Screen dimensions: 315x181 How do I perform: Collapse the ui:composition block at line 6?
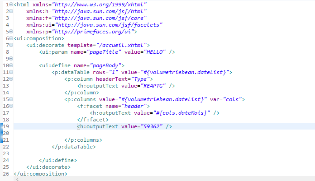click(x=11, y=38)
